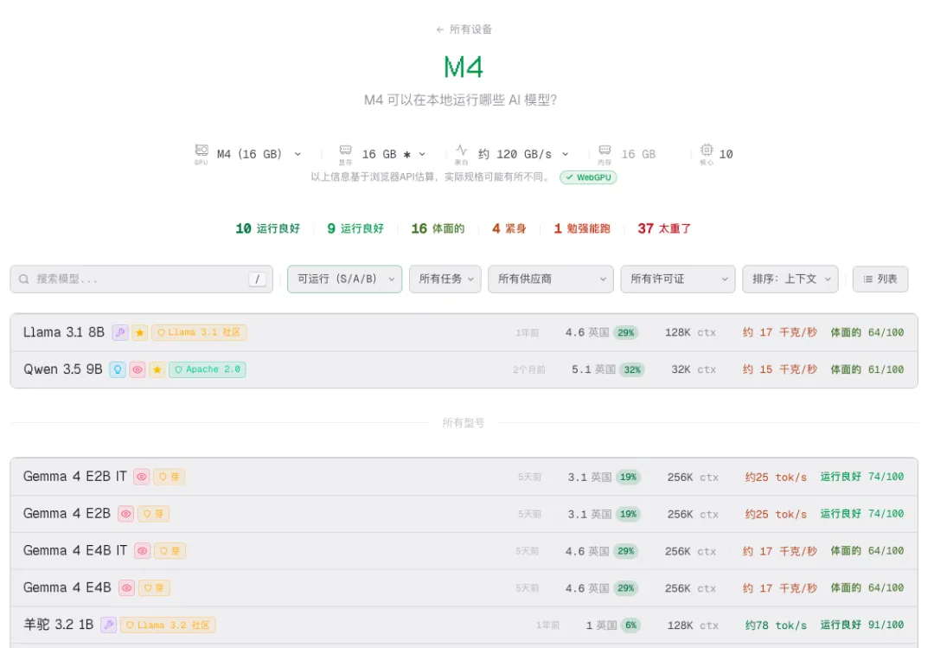Screen dimensions: 934x648
Task: Click the tool-use wrench icon on Llama 3.1 8B
Action: [x=120, y=332]
